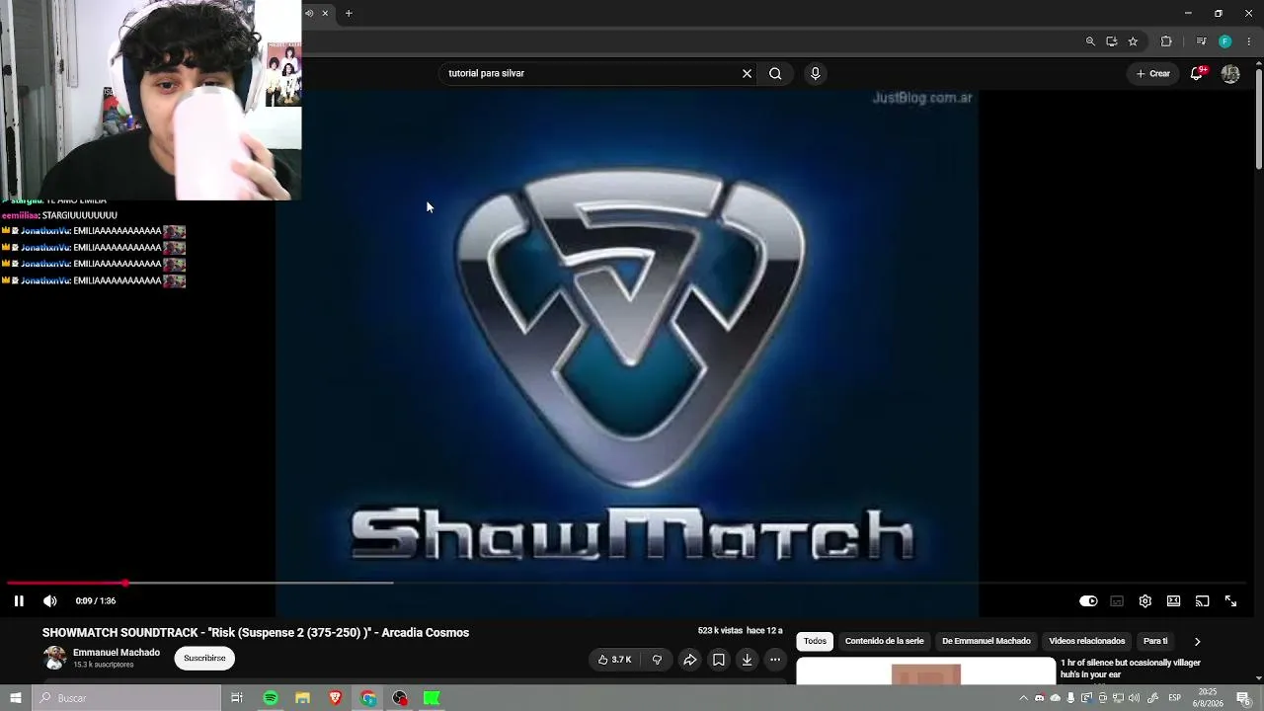Screen dimensions: 1264x711
Task: Open OBS Studio from the taskbar
Action: [x=400, y=698]
